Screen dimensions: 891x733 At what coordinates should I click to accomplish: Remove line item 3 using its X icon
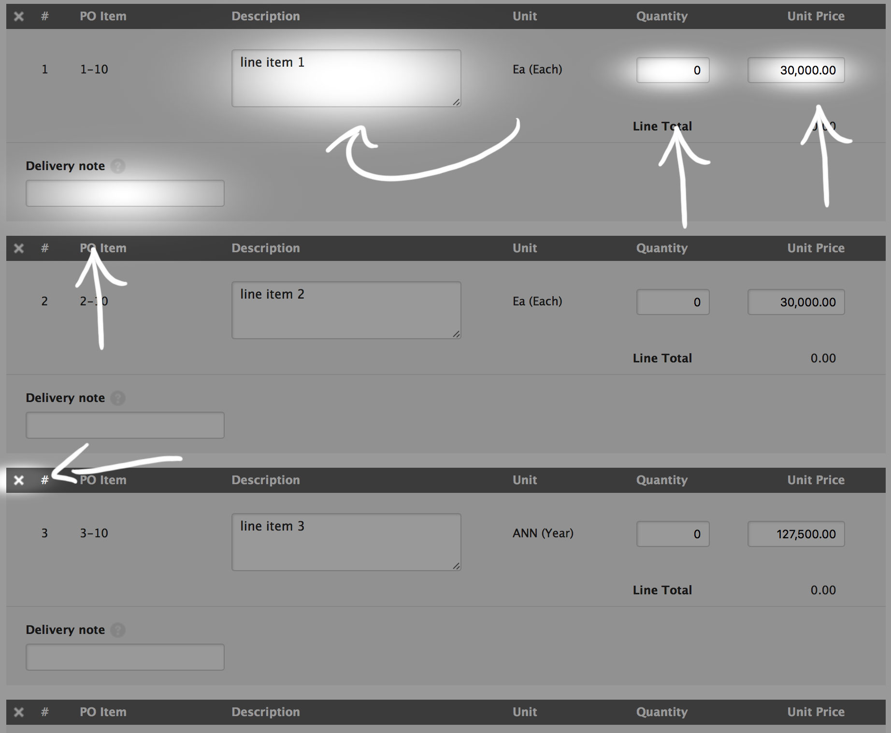coord(19,481)
